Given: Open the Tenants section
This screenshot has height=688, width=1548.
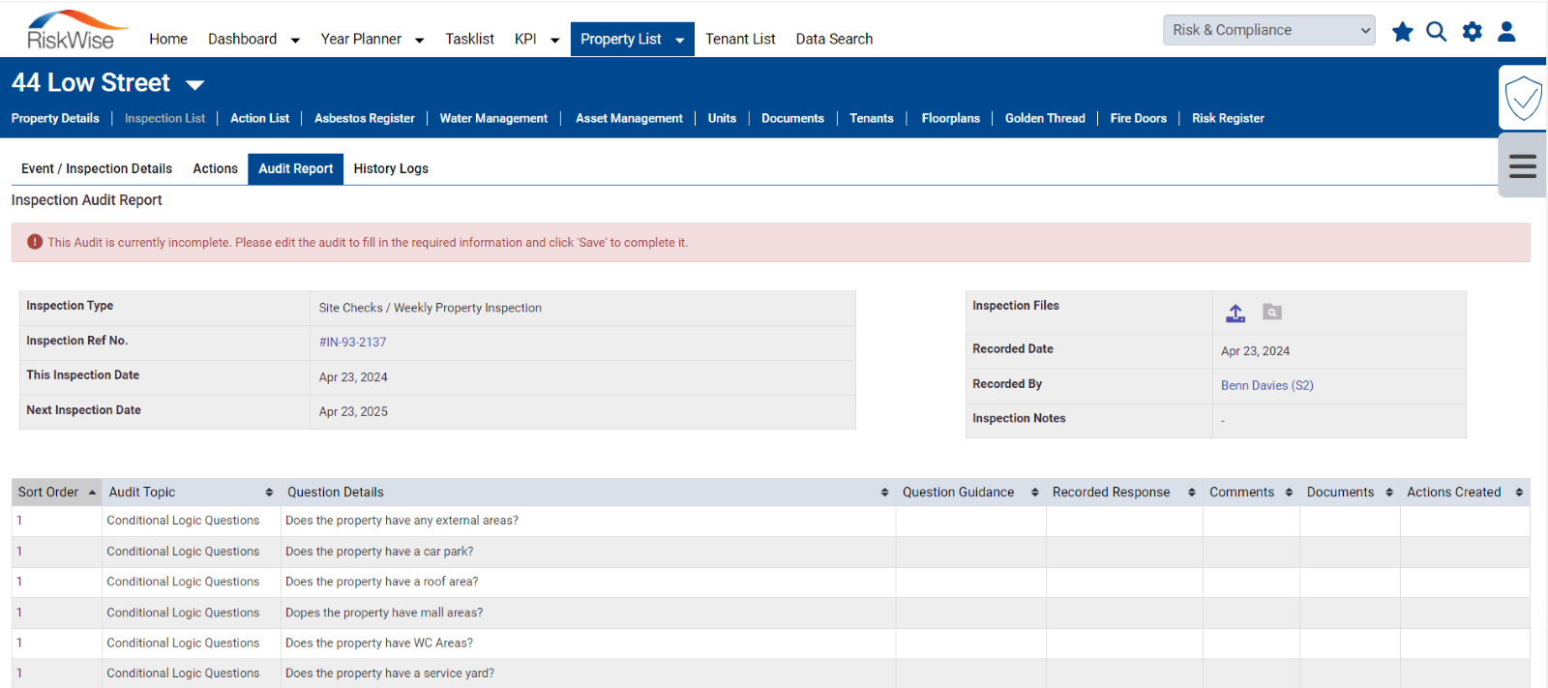Looking at the screenshot, I should [x=871, y=118].
